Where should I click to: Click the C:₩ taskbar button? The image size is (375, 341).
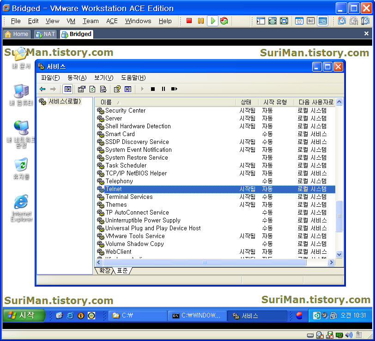click(138, 316)
